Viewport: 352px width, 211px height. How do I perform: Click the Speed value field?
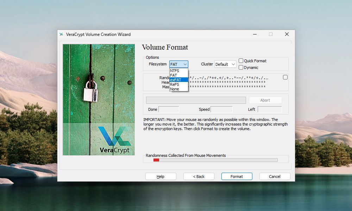pyautogui.click(x=222, y=109)
